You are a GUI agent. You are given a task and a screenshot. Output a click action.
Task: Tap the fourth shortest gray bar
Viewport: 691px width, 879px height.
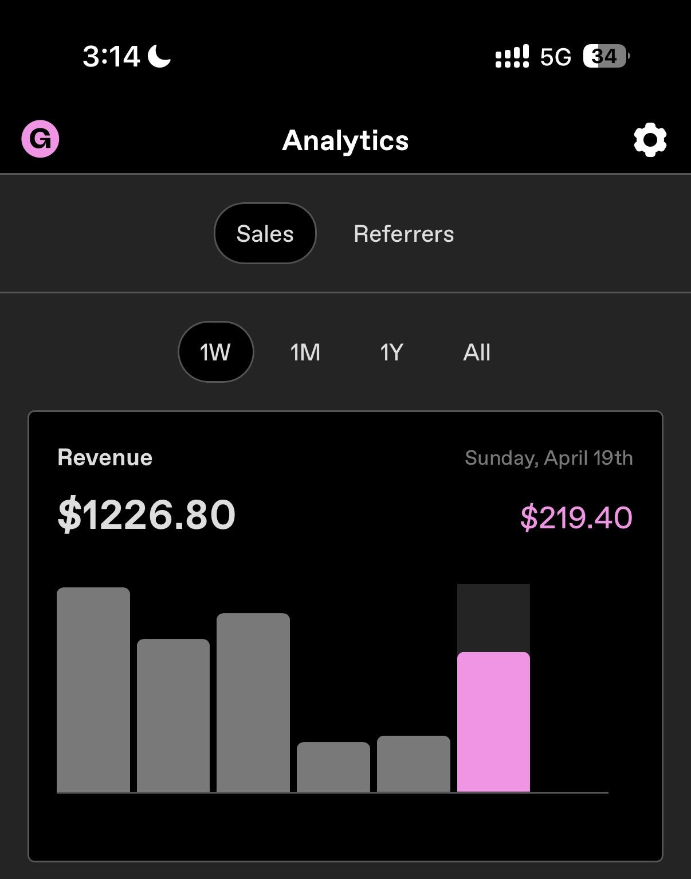pos(333,767)
